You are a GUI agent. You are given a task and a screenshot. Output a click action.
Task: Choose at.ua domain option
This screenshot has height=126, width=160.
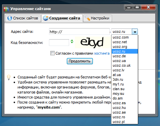[125, 75]
